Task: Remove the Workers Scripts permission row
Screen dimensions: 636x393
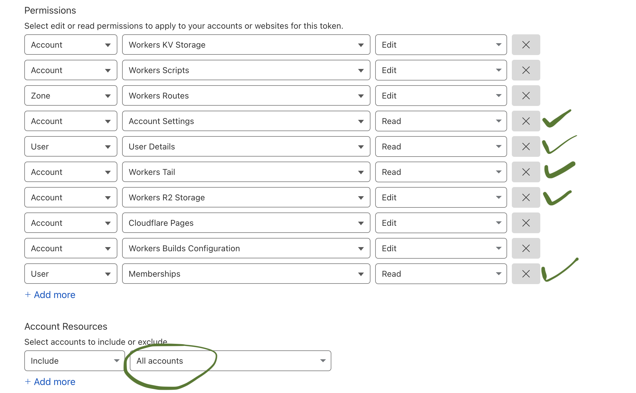Action: pos(526,70)
